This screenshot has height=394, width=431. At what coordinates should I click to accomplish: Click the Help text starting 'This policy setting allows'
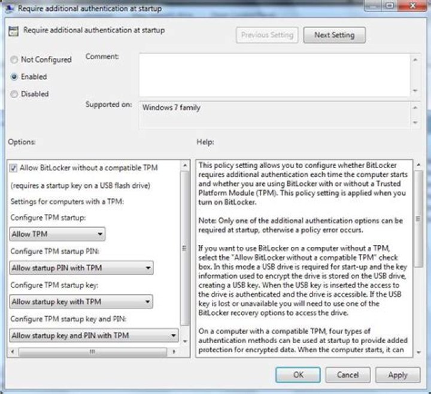303,184
